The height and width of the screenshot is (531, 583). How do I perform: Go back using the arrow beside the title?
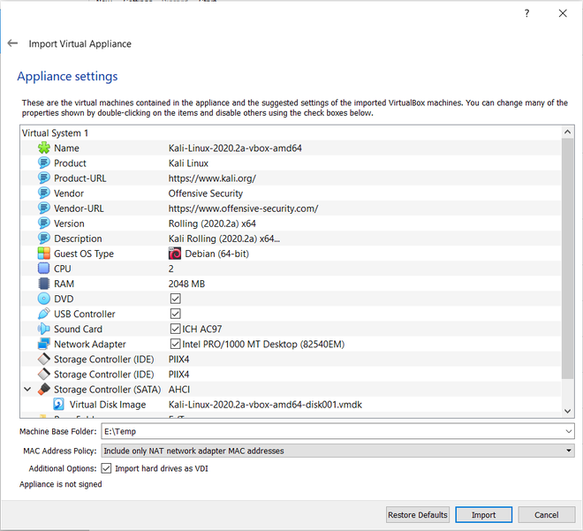[12, 43]
